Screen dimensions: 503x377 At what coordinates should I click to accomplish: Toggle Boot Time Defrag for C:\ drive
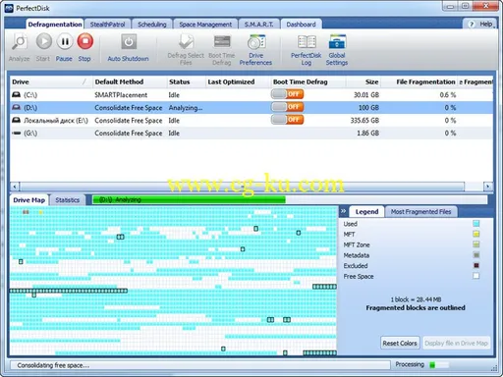tap(287, 94)
